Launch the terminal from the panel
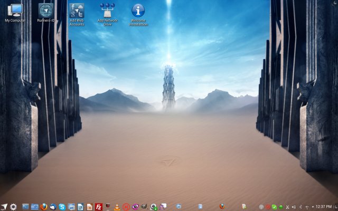This screenshot has height=211, width=338. coord(25,207)
